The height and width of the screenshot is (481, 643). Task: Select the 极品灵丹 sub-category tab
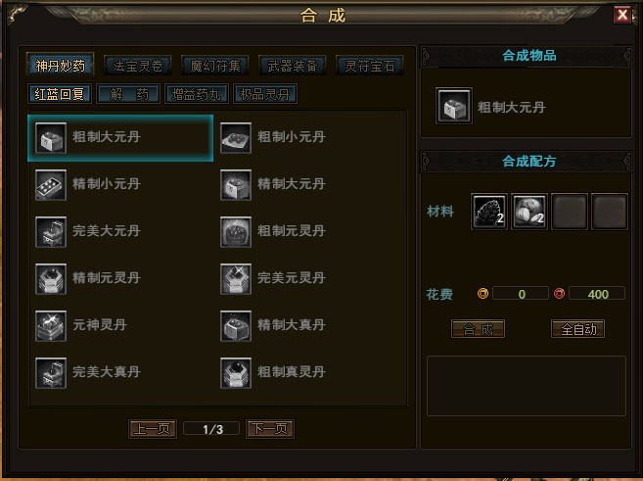tap(265, 94)
